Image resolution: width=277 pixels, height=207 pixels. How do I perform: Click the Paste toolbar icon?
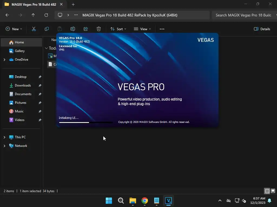click(x=60, y=29)
